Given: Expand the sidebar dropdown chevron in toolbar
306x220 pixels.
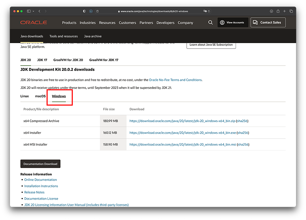Looking at the screenshot, I should tap(33, 11).
